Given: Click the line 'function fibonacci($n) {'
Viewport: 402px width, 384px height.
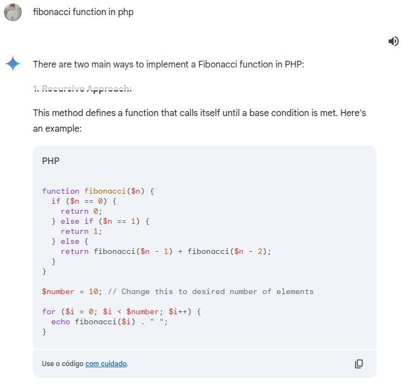Looking at the screenshot, I should tap(98, 191).
